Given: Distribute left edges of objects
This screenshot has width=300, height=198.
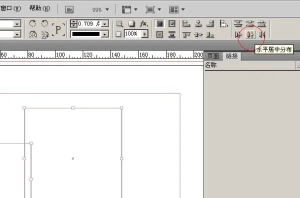Looking at the screenshot, I should pyautogui.click(x=238, y=34).
